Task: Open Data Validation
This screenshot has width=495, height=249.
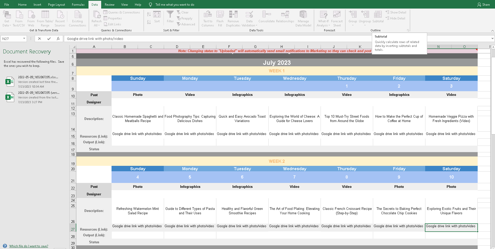Action: [249, 19]
